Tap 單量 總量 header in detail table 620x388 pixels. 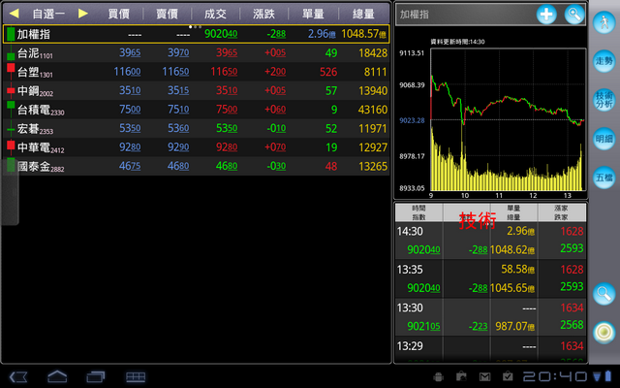click(x=513, y=212)
